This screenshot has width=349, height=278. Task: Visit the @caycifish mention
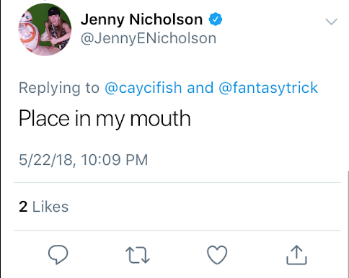(x=143, y=88)
